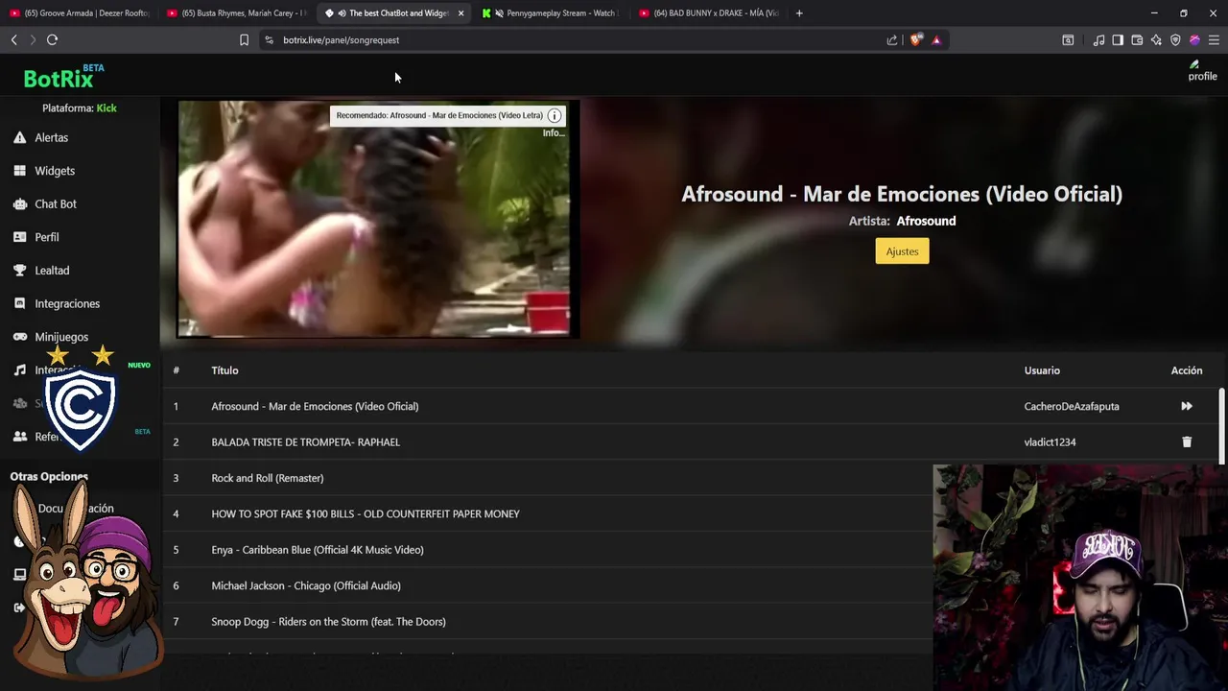Open the Lealtad trophy icon
1228x691 pixels.
point(19,271)
